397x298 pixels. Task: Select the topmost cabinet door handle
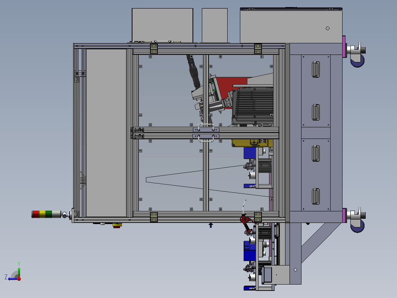pyautogui.click(x=316, y=69)
